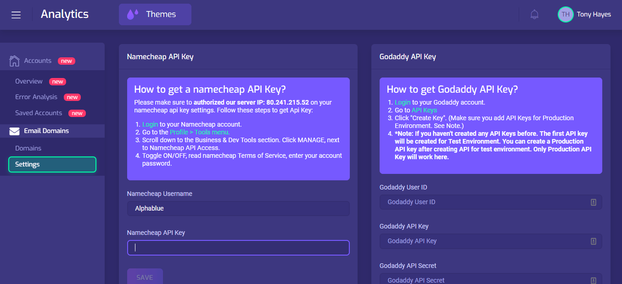Click the new badge next to Overview
The width and height of the screenshot is (622, 284).
coord(57,82)
